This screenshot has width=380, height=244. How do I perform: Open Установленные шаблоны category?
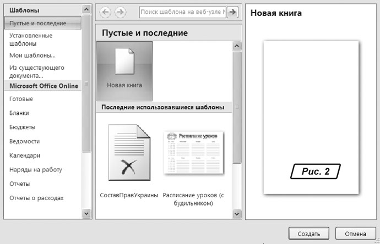point(31,39)
